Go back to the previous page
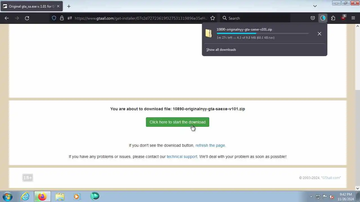The width and height of the screenshot is (360, 202). tap(7, 18)
